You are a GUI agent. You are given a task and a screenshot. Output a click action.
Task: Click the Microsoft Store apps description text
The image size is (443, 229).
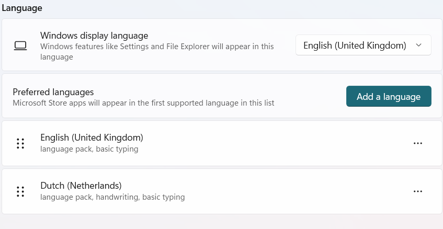coord(143,103)
